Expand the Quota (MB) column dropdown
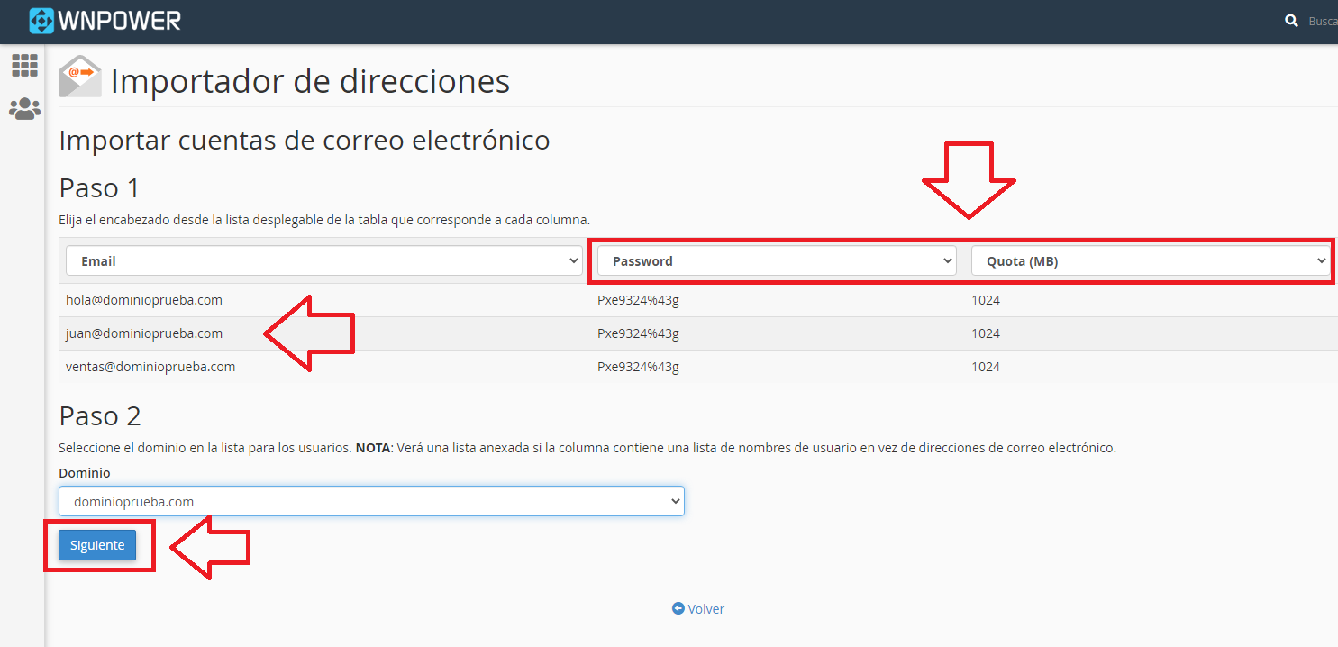Screen dimensions: 1338x647 1150,261
